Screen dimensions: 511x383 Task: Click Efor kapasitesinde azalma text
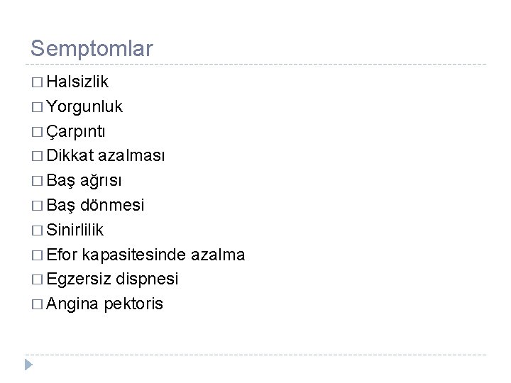click(x=146, y=255)
